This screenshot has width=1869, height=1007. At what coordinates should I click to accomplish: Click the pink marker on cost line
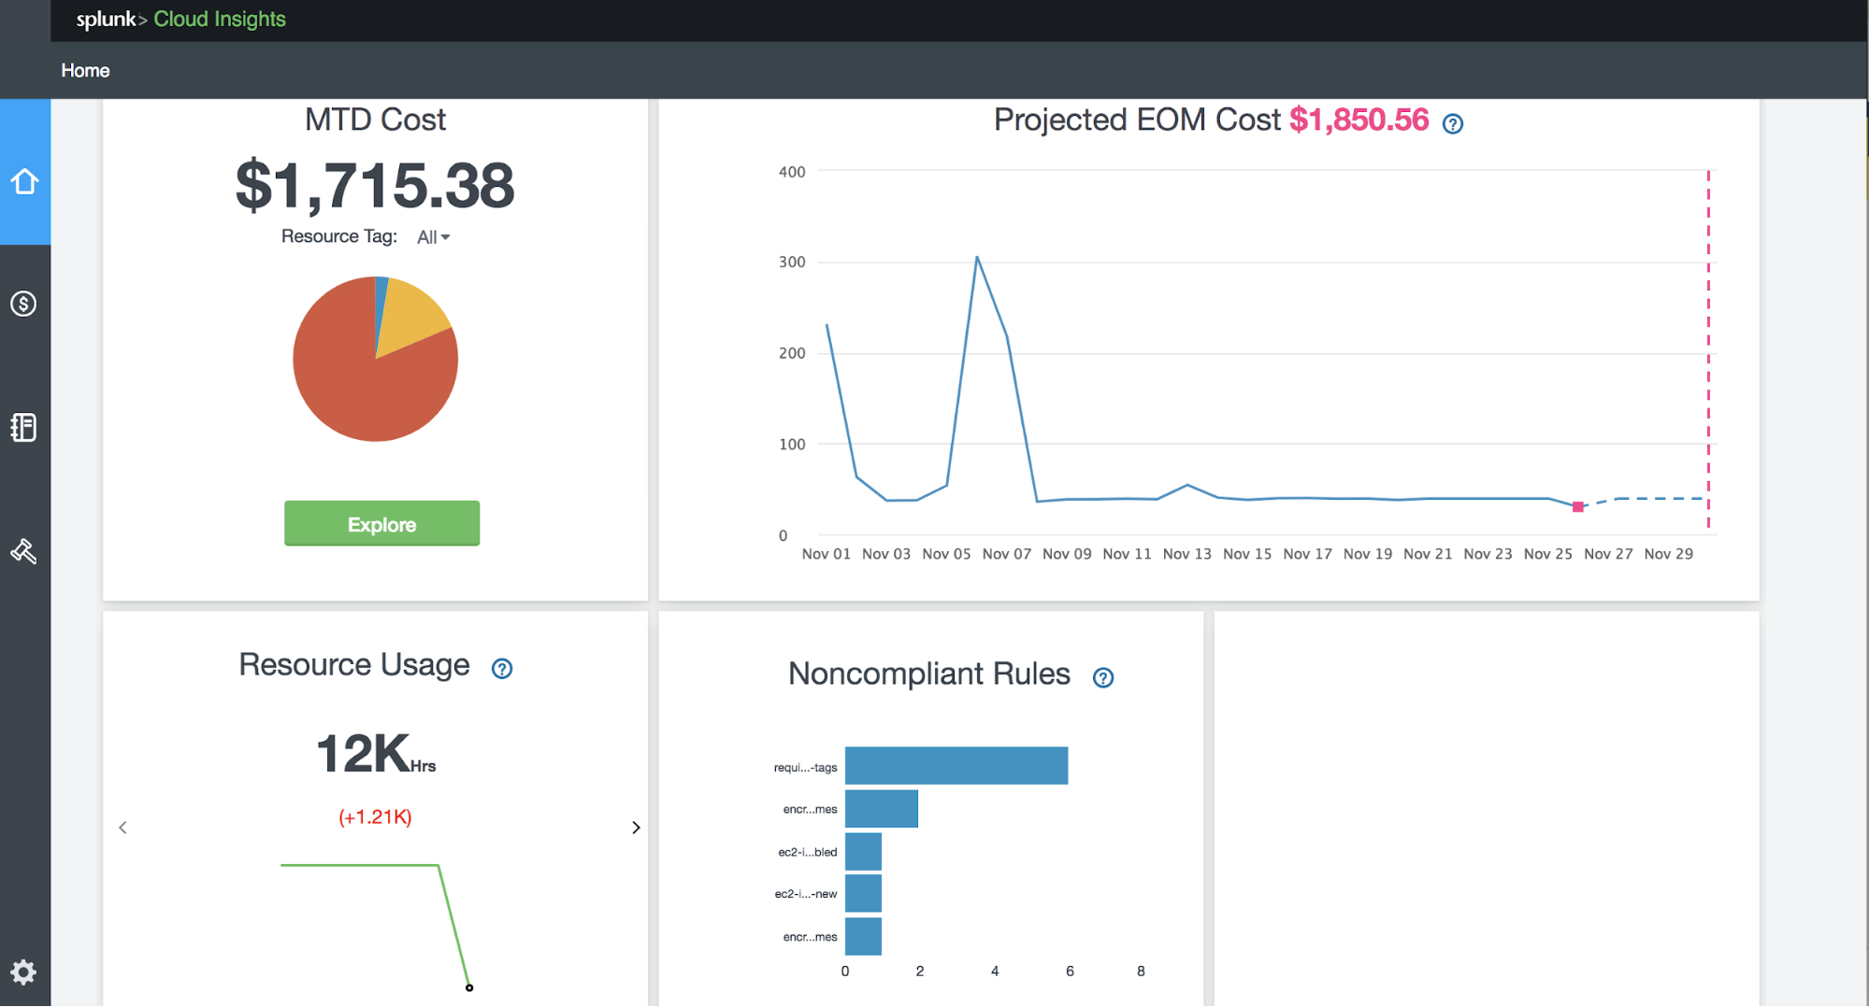point(1578,506)
